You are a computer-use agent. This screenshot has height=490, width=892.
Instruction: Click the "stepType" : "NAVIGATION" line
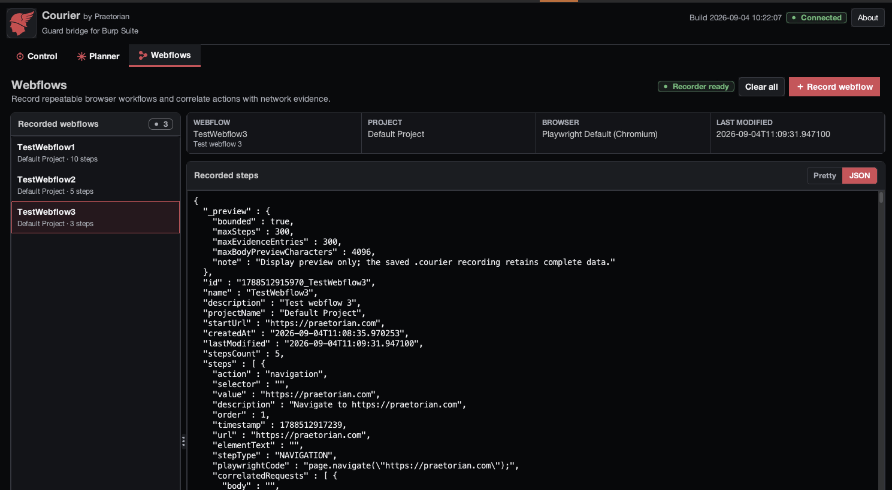point(274,455)
